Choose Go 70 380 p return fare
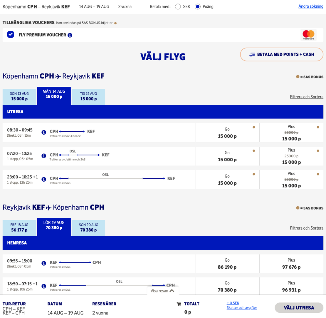Image resolution: width=326 pixels, height=318 pixels. [x=227, y=286]
